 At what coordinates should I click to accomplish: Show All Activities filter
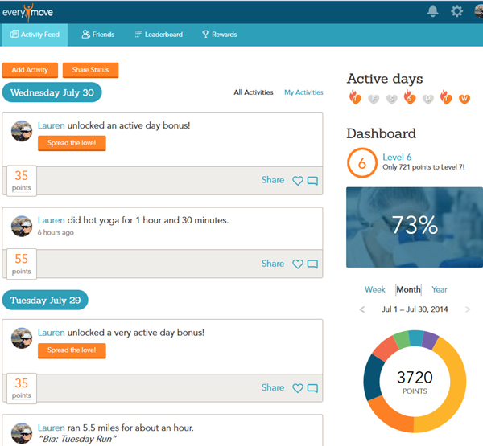[x=254, y=92]
